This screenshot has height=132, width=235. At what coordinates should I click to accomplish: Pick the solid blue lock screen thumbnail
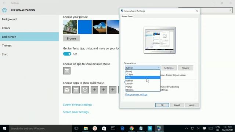point(85,27)
